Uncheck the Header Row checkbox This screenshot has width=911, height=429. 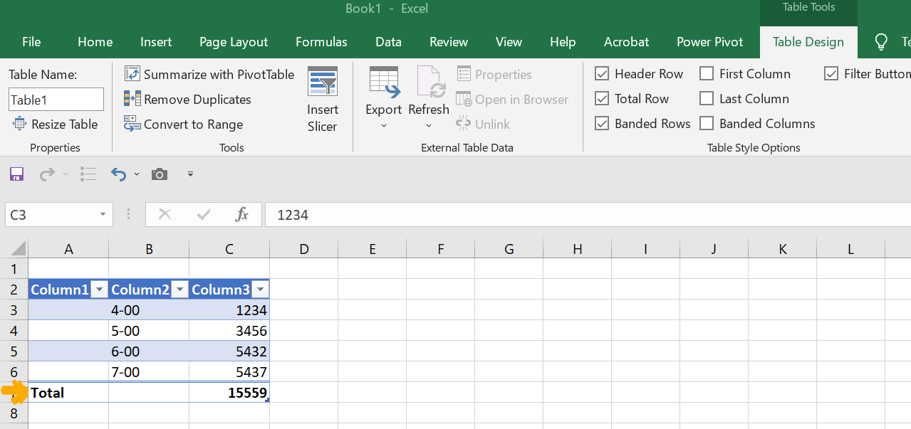602,74
